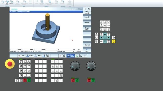Click the cursor right arrow key
This screenshot has width=163, height=91.
pos(108,38)
